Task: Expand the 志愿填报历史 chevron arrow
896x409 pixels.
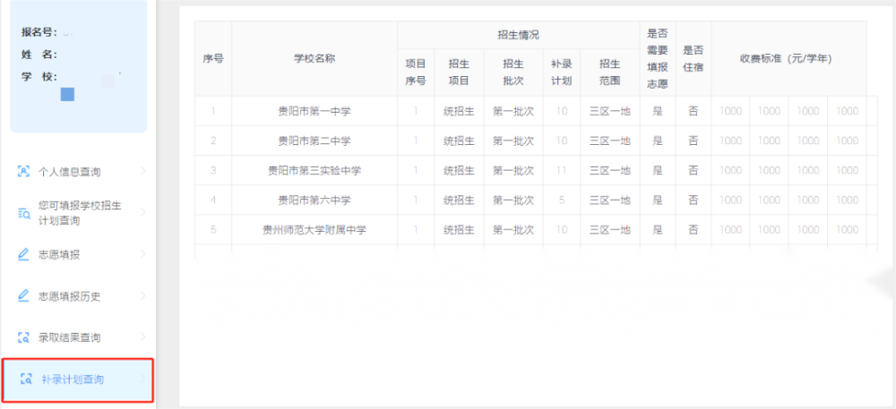Action: tap(143, 296)
